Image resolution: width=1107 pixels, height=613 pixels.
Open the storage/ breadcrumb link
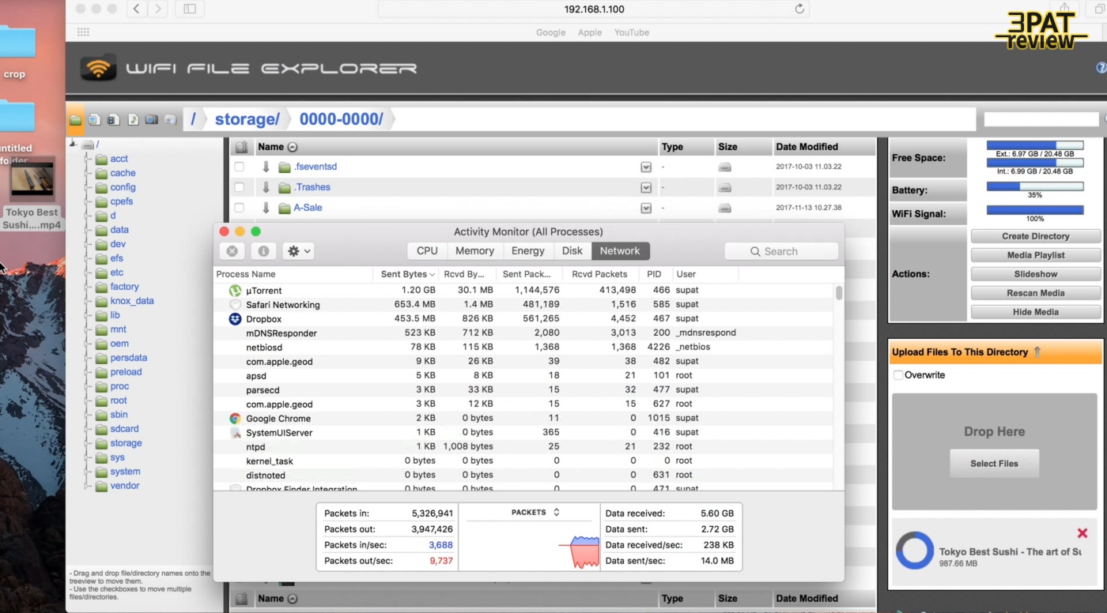tap(247, 119)
